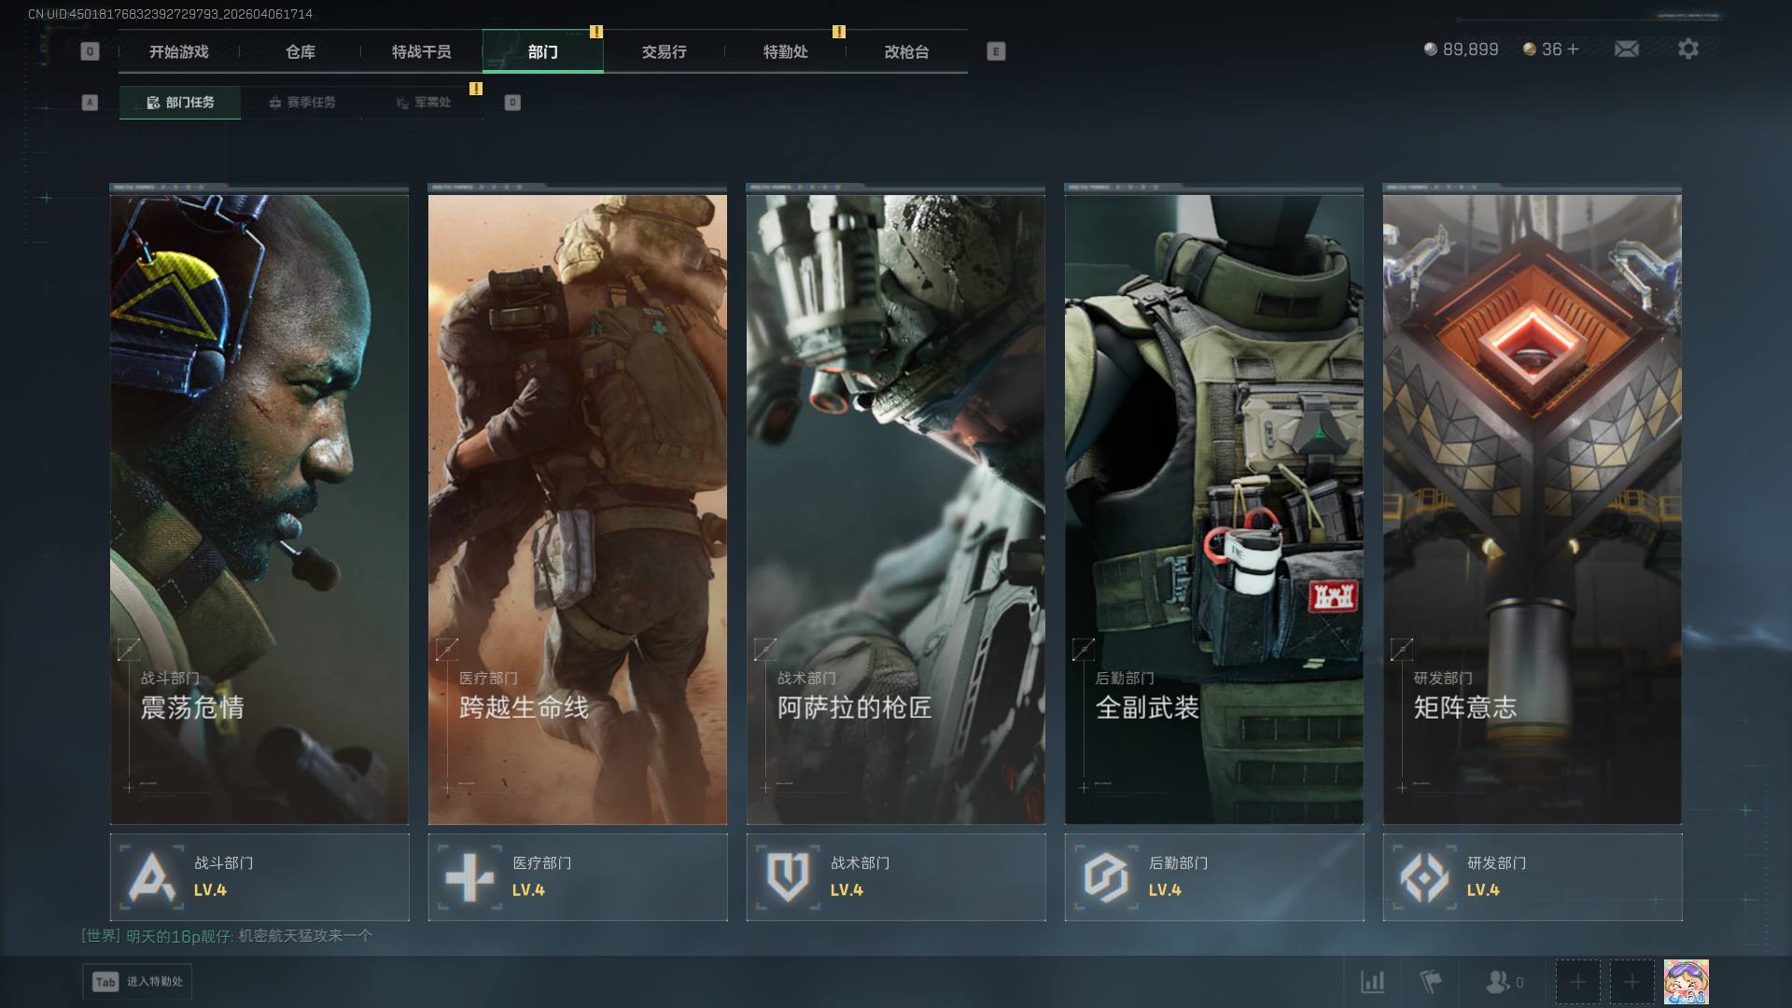Click the player avatar portrait
Image resolution: width=1792 pixels, height=1008 pixels.
(1686, 982)
